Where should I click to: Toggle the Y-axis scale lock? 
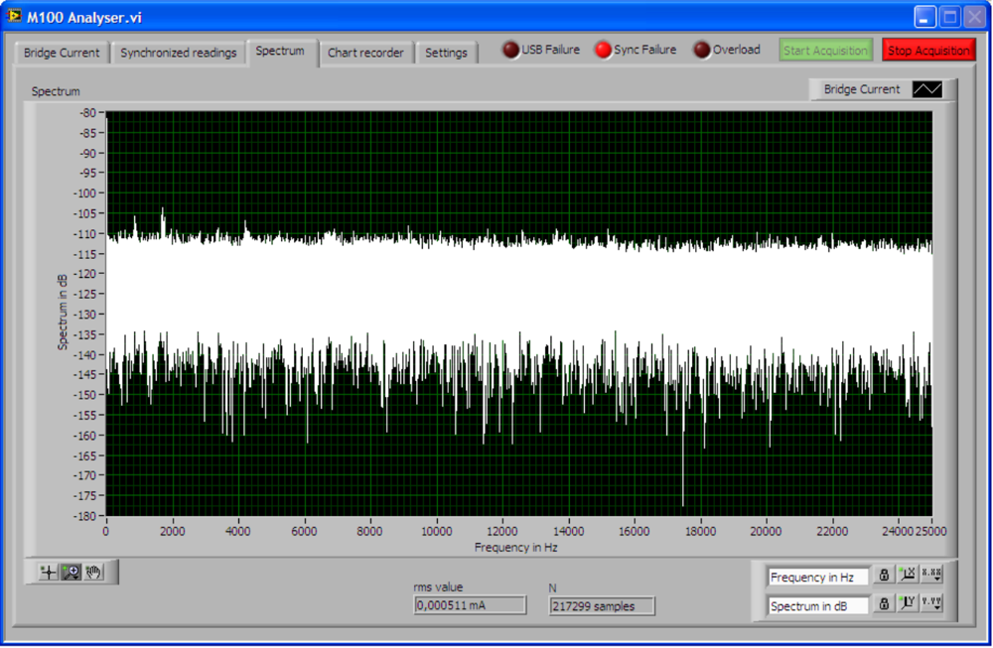pos(884,601)
